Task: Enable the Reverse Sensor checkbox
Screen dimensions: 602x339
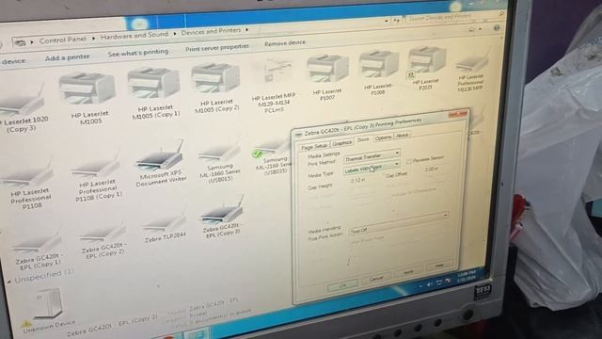Action: coord(409,161)
